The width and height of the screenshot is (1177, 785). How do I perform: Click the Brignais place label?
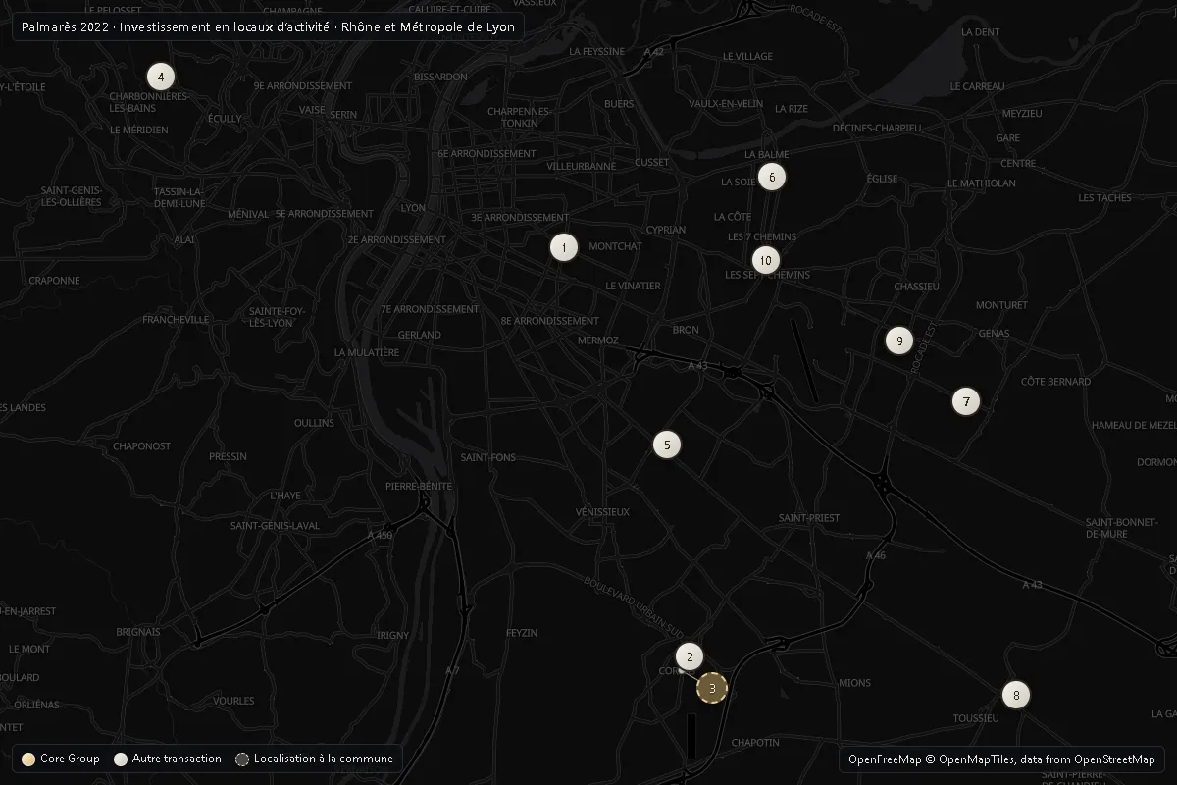[137, 633]
